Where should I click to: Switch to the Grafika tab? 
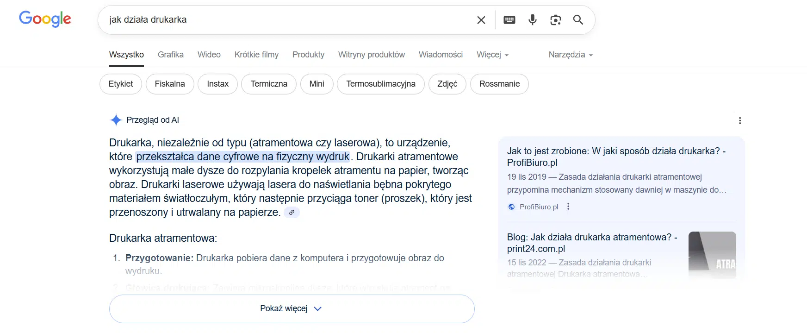point(170,55)
